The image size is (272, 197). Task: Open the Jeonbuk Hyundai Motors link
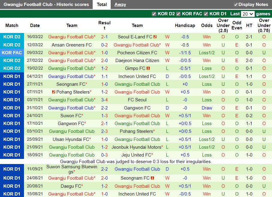tap(137, 147)
